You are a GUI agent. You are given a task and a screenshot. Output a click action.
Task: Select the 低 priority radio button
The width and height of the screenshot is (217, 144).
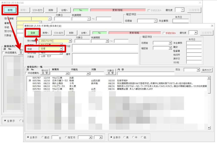point(142,137)
